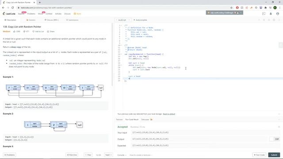Collapse the results panel chevron
Viewport: 283px width, 159px height.
click(279, 120)
